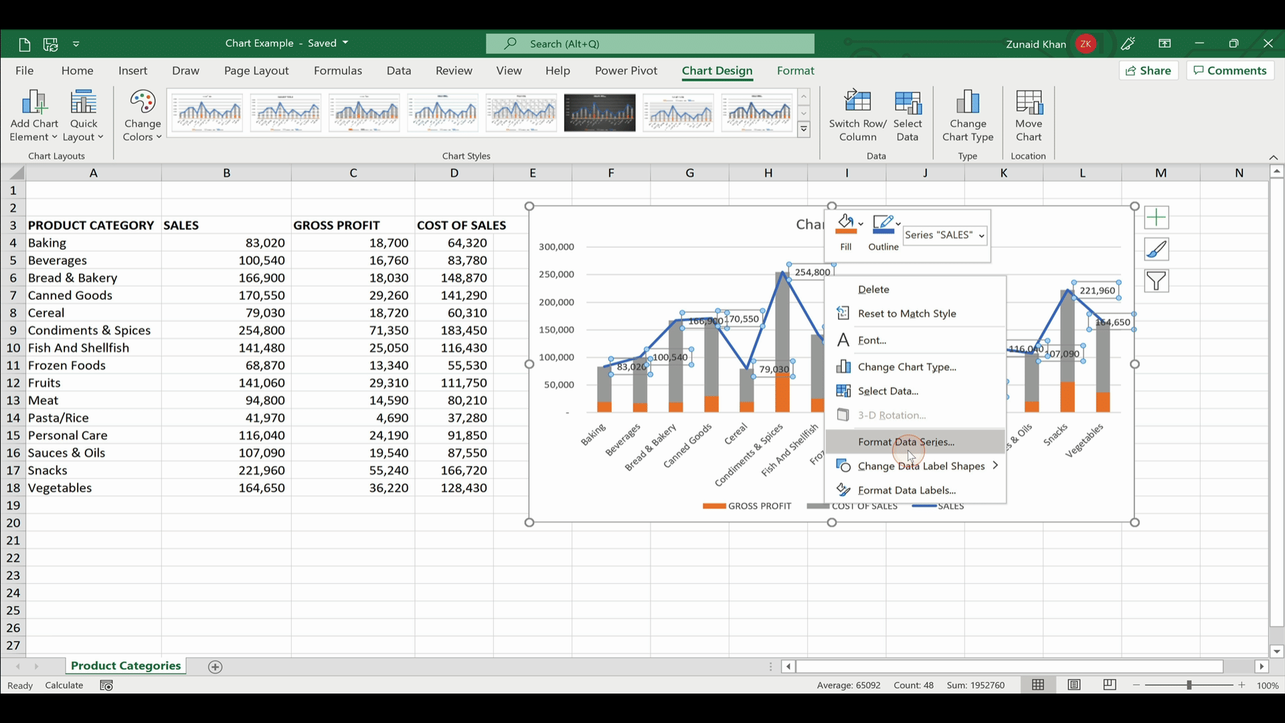The height and width of the screenshot is (723, 1285).
Task: Click cell "Condiments & Spices"
Action: (94, 331)
